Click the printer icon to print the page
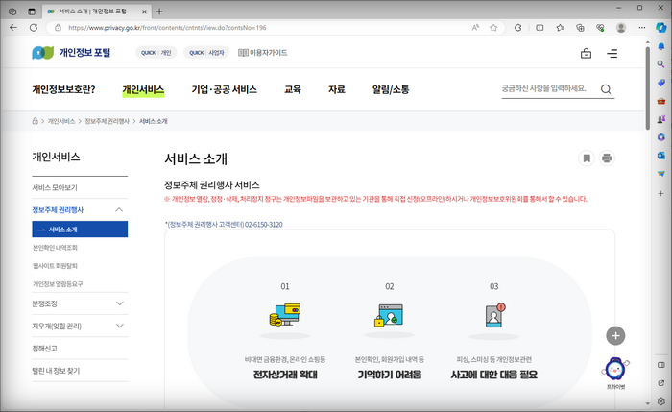672x412 pixels. [x=607, y=158]
